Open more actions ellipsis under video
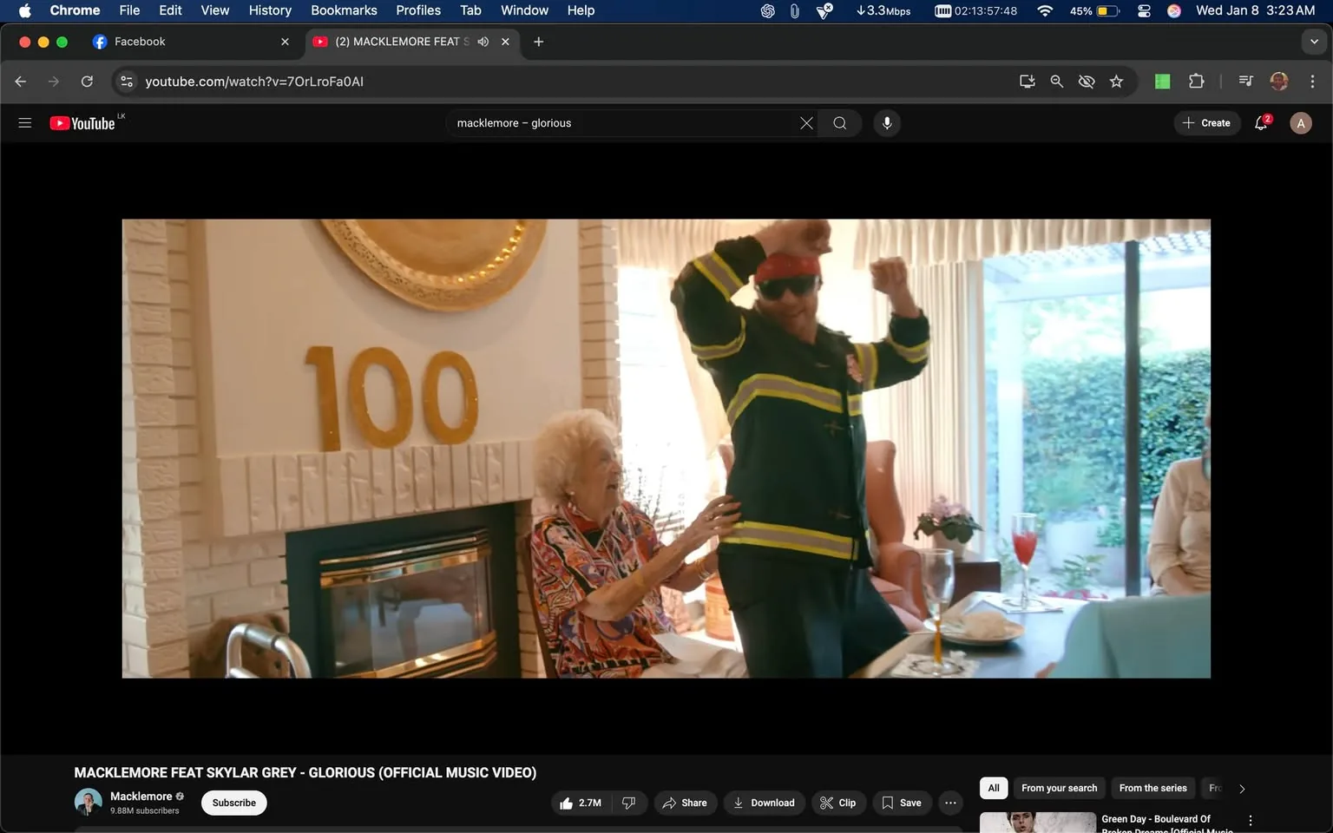 (x=950, y=803)
